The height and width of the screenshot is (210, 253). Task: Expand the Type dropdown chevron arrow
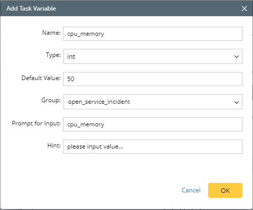(x=236, y=56)
